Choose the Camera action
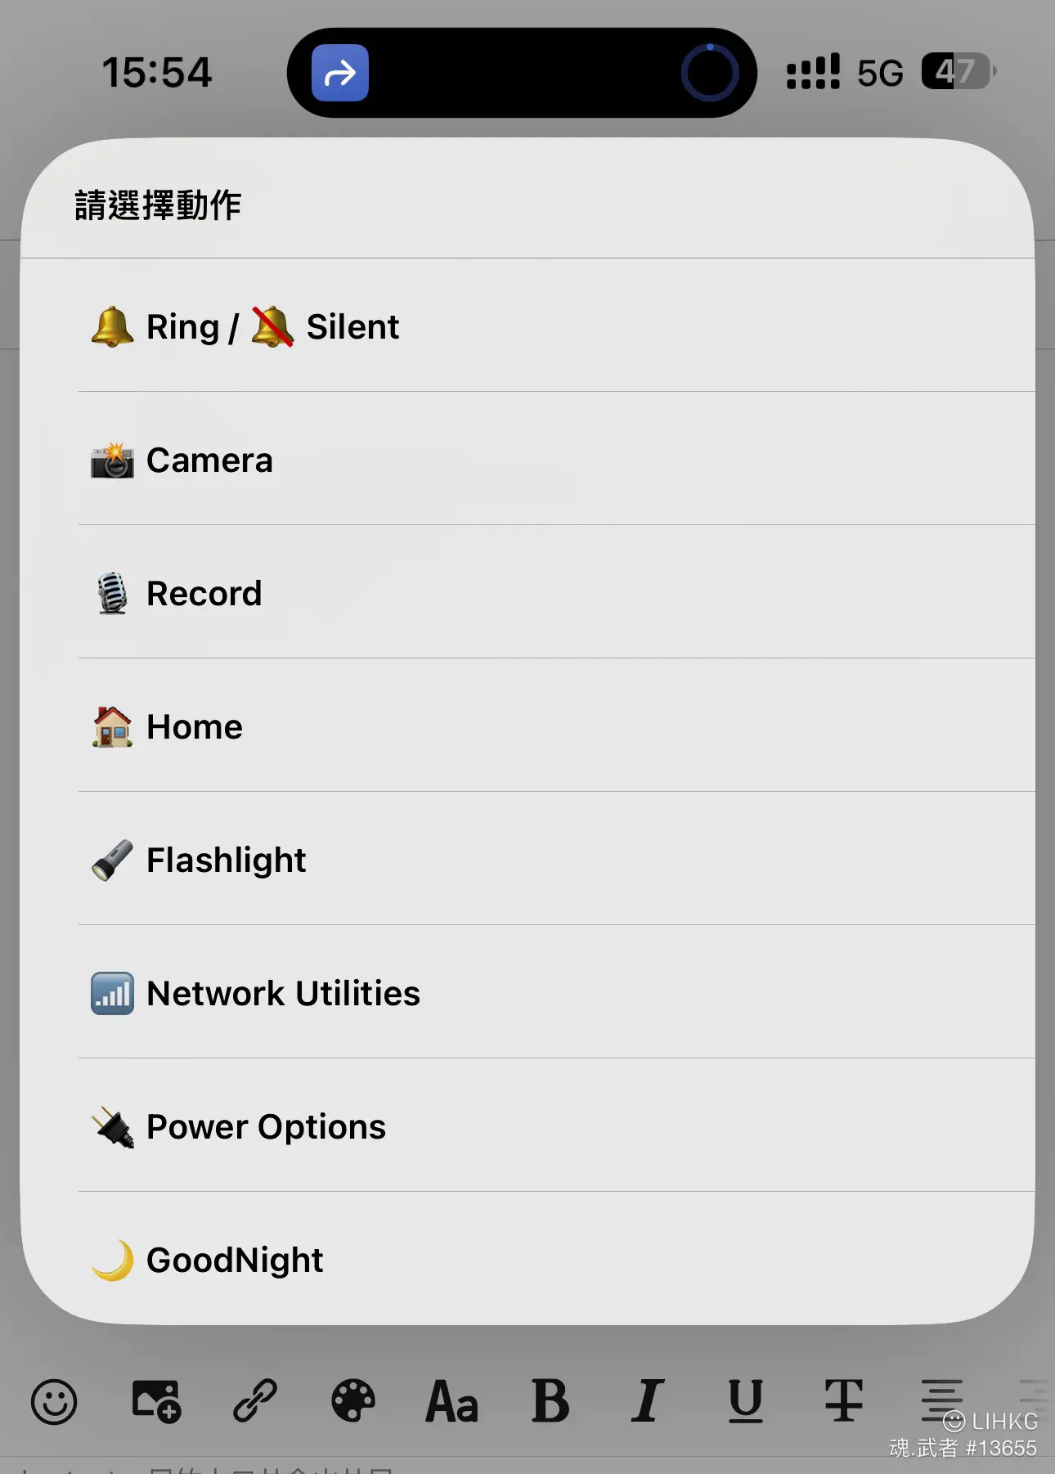This screenshot has width=1055, height=1474. click(527, 459)
